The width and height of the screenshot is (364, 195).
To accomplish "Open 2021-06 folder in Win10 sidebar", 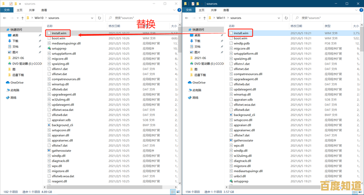I will (16, 58).
